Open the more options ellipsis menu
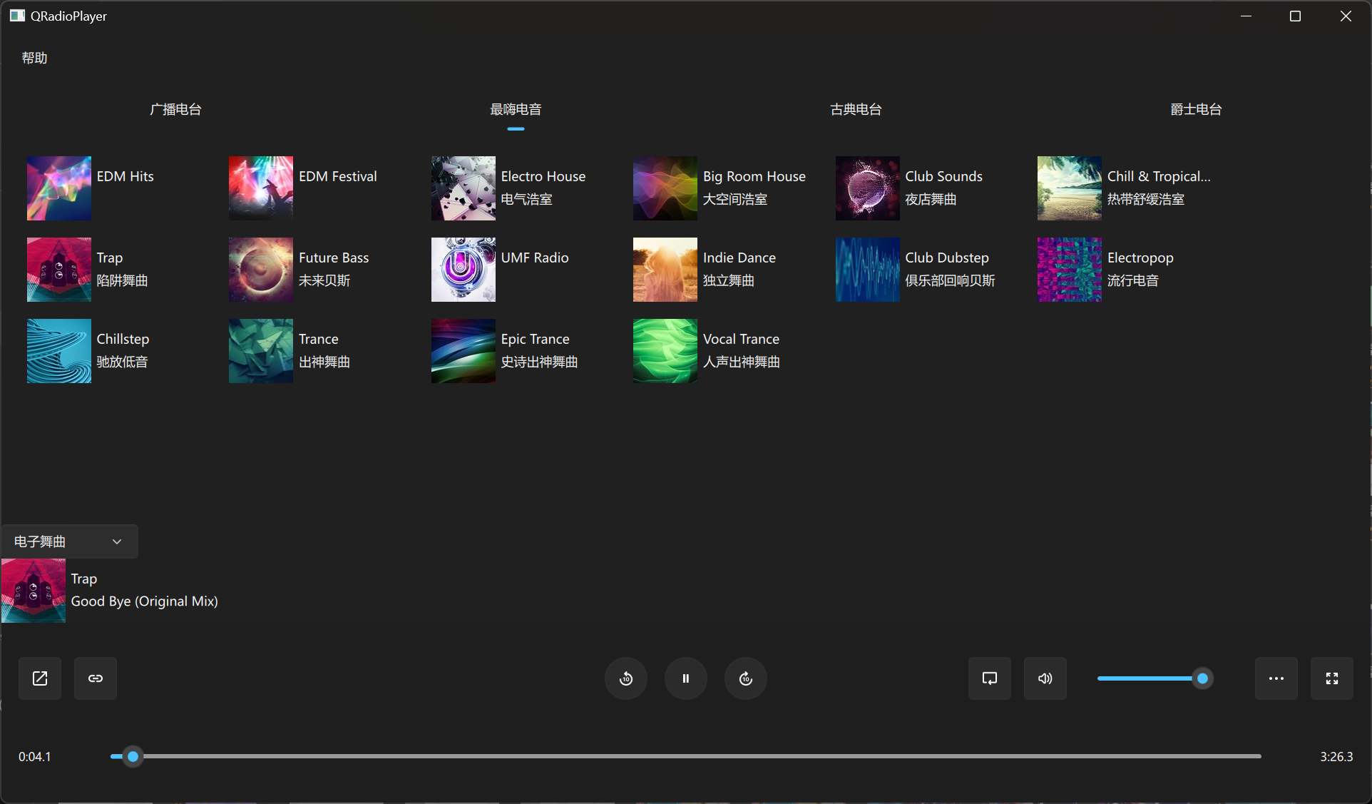Screen dimensions: 1372x804 1276,678
